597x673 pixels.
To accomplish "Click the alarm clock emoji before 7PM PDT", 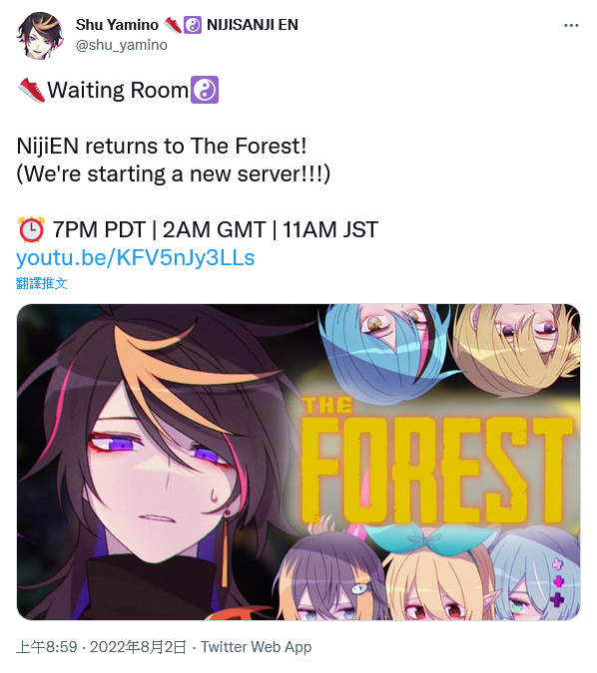I will (31, 229).
